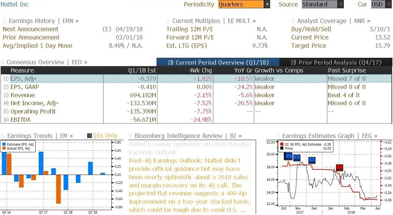Click blue Estimate EPS, Adj legend square
This screenshot has height=215, width=393.
tap(4, 144)
